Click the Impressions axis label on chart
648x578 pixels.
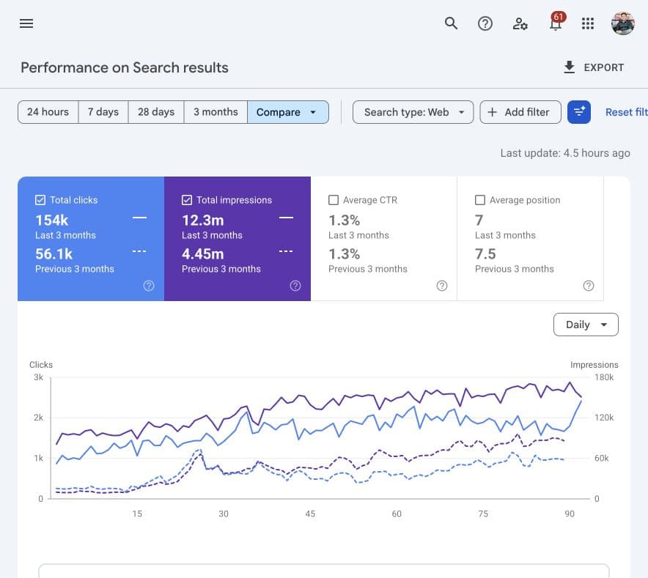594,365
